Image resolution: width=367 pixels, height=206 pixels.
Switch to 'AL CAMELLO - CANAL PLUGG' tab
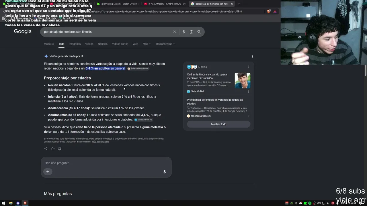165,4
